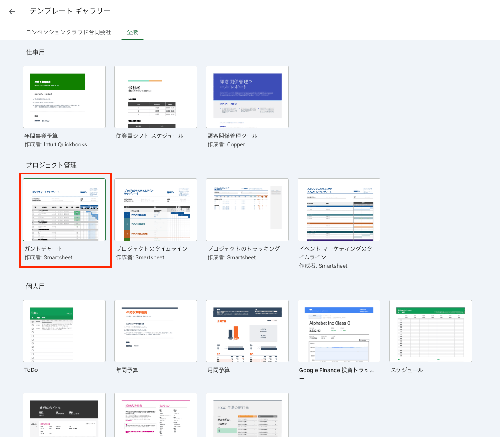Click the 顧客関係管理ツール title text
The height and width of the screenshot is (437, 500).
click(232, 136)
